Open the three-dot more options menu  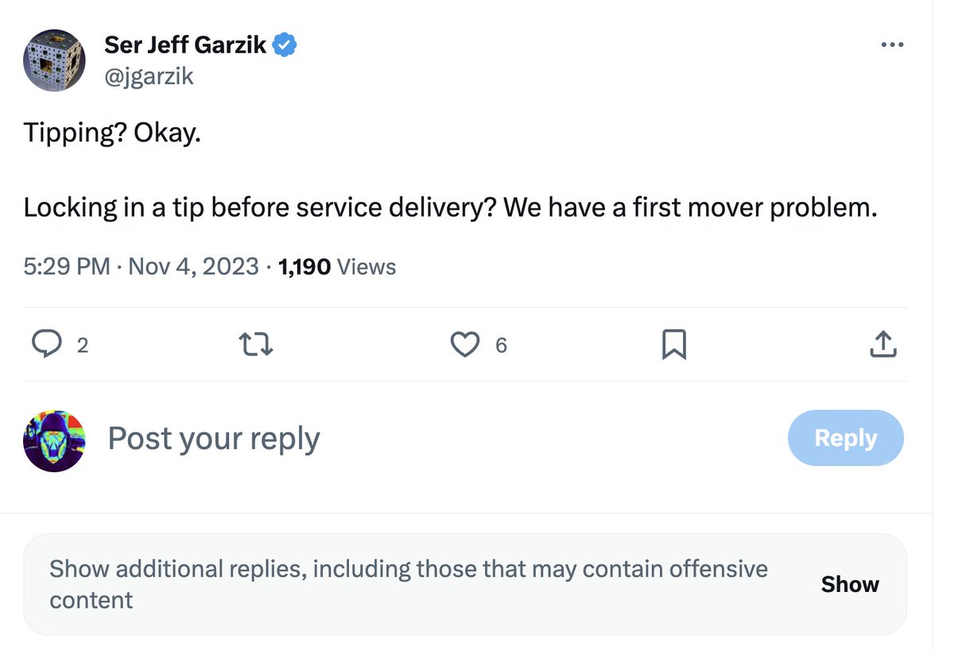click(893, 45)
